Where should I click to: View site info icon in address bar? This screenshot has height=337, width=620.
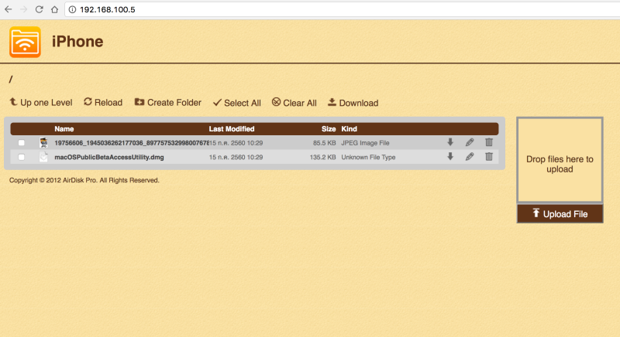pos(72,9)
